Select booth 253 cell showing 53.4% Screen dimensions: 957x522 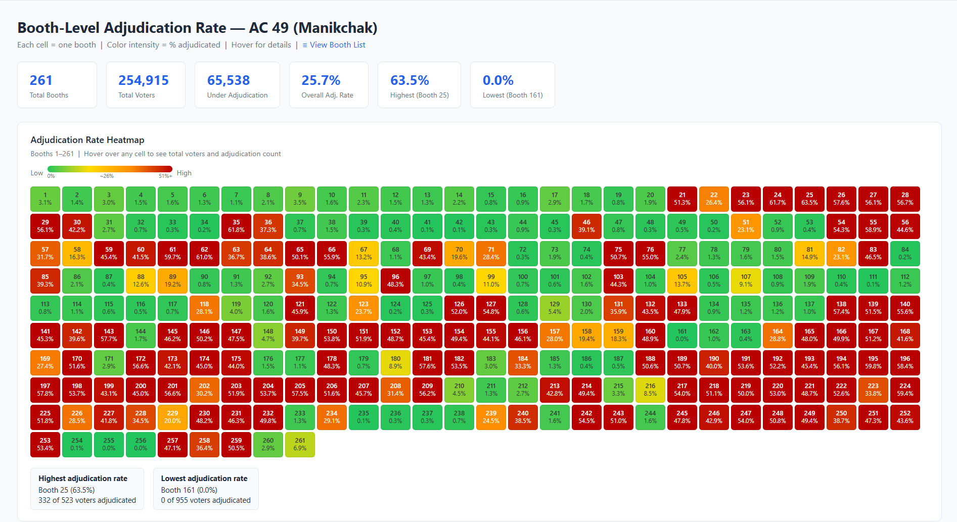point(45,444)
